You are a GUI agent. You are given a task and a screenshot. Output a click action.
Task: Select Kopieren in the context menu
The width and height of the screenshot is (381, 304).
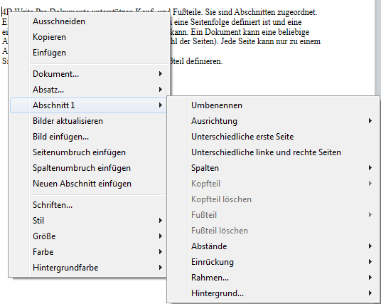(89, 37)
